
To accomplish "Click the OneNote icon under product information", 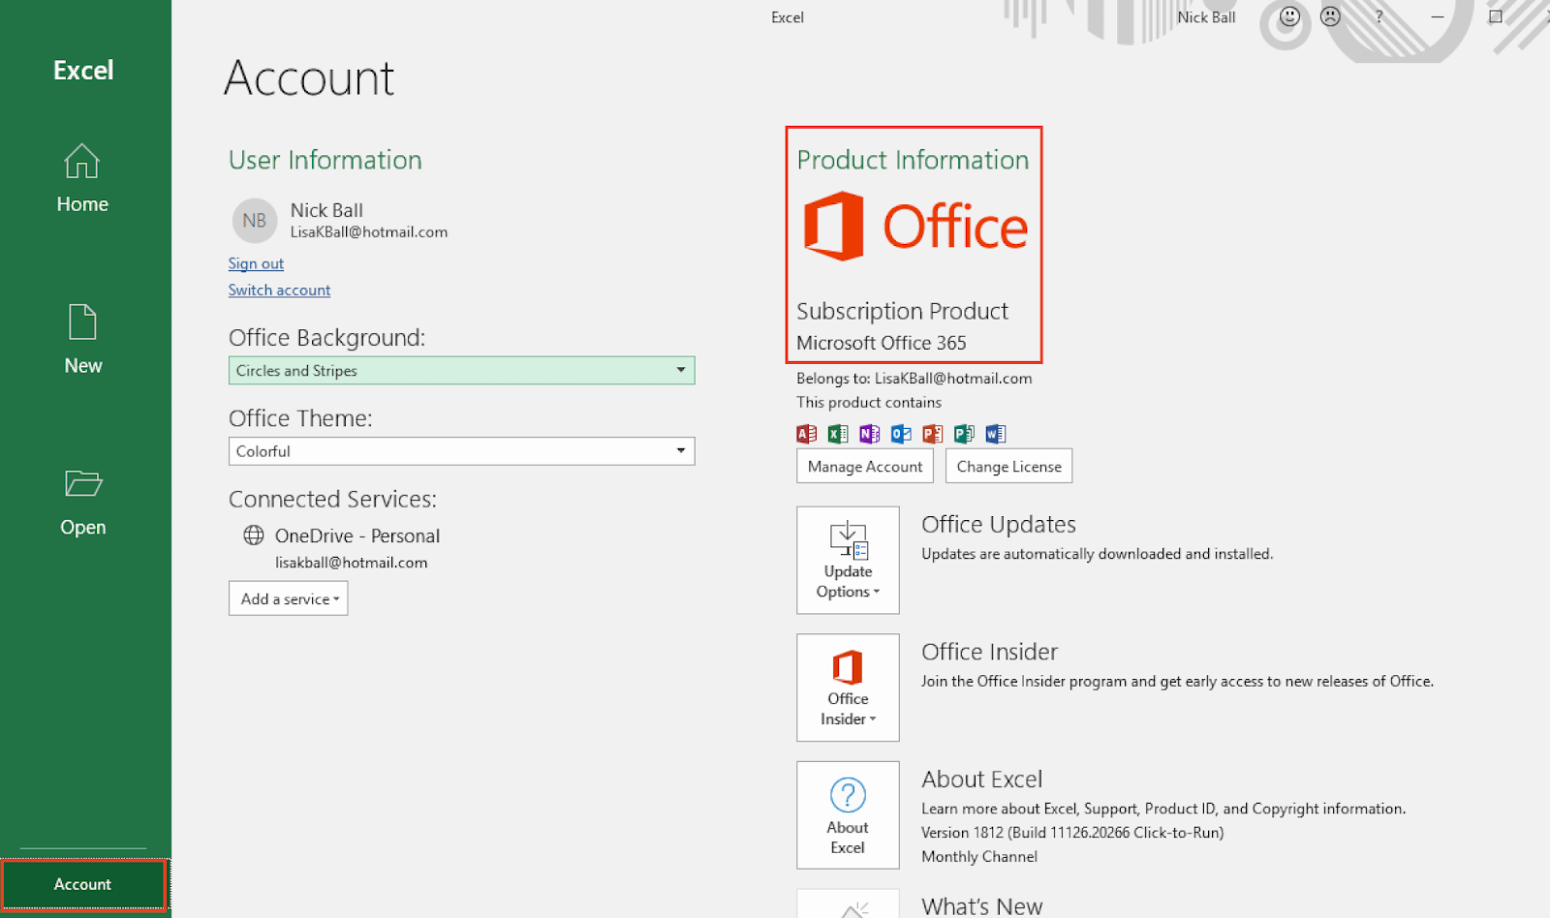I will (868, 433).
